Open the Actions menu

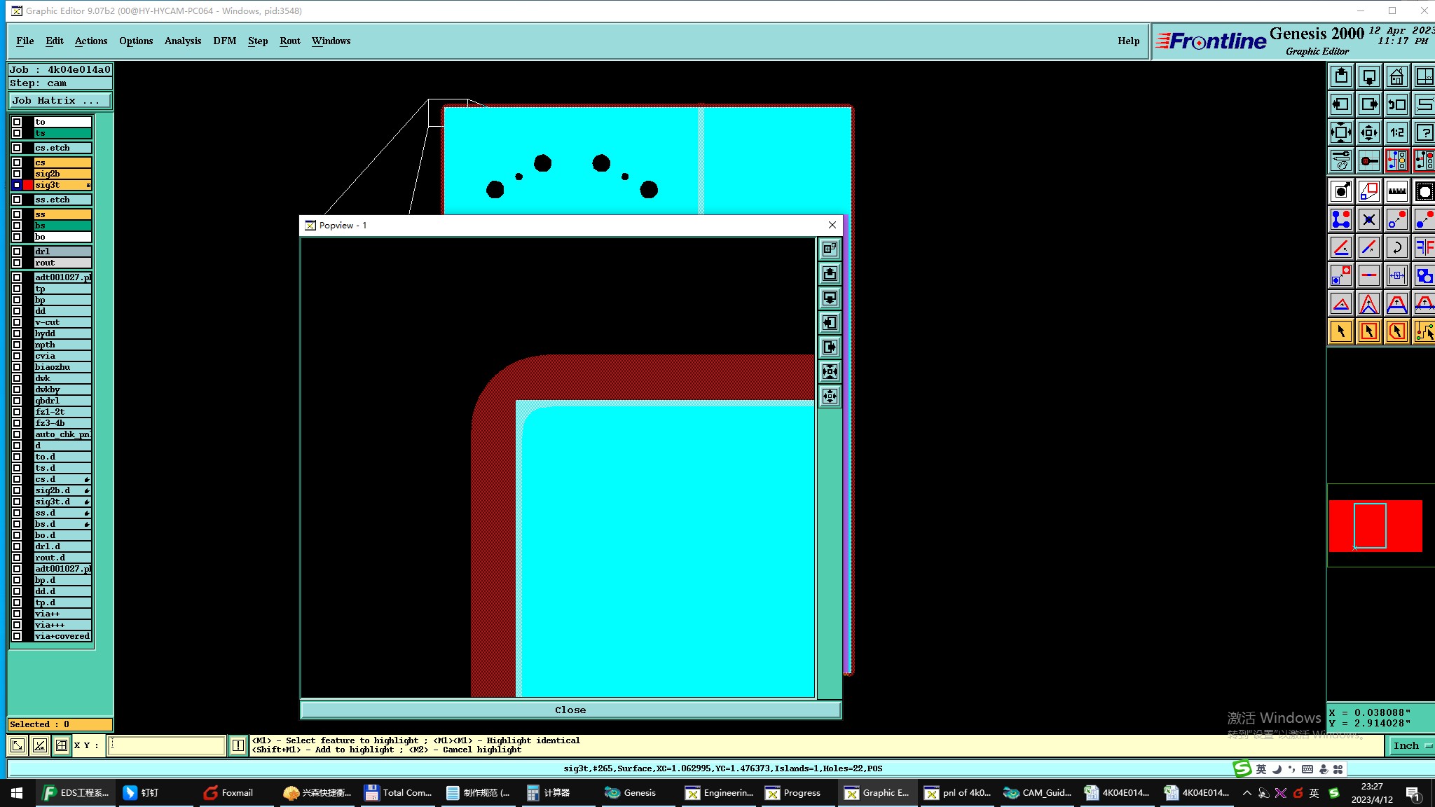coord(91,41)
